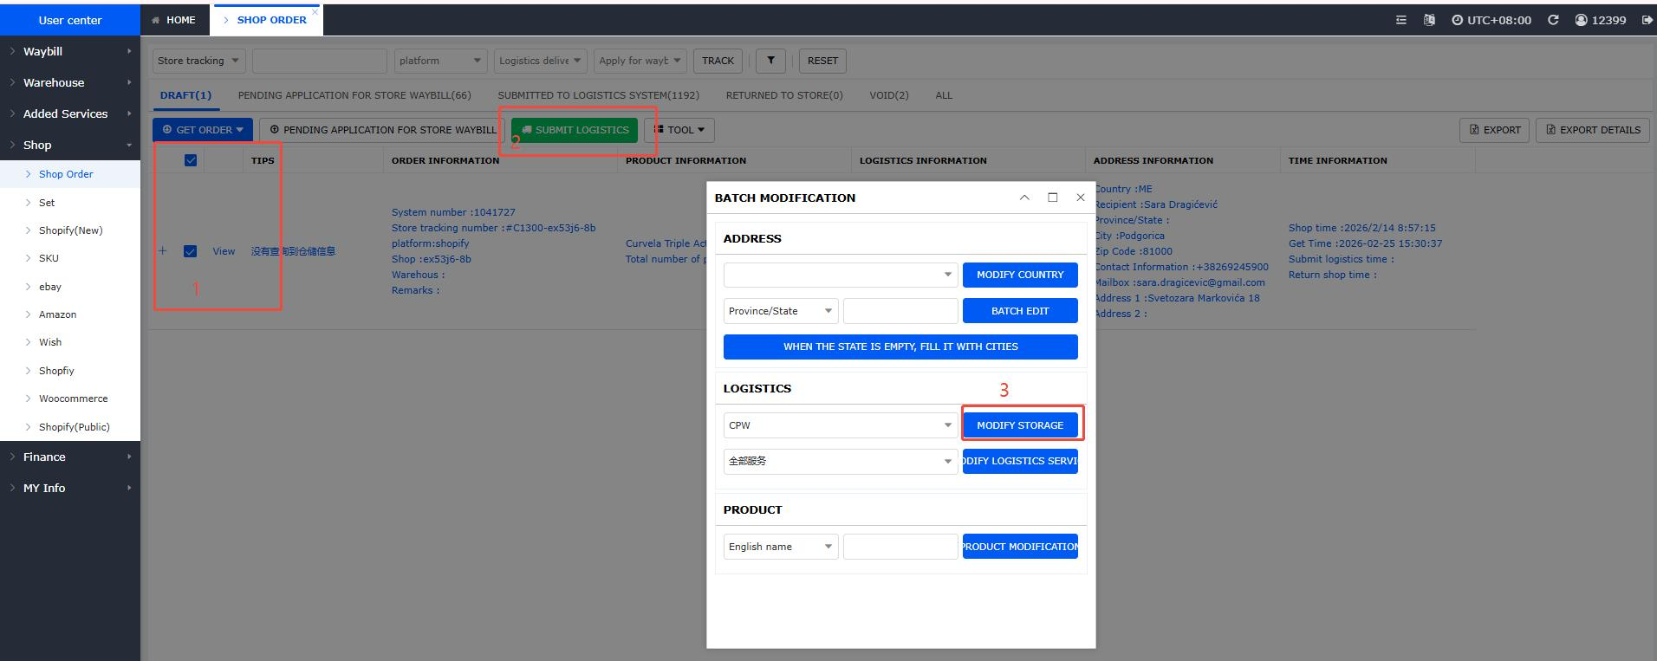Switch to Submitted to Logistics System tab

598,95
